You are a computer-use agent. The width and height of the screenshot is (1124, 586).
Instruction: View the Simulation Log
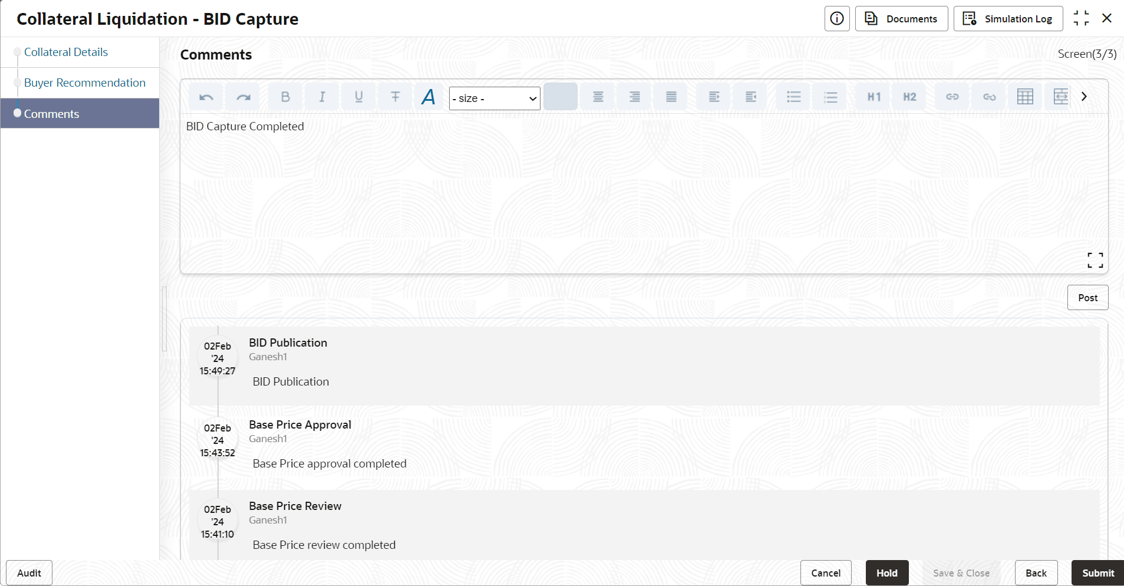[1008, 19]
